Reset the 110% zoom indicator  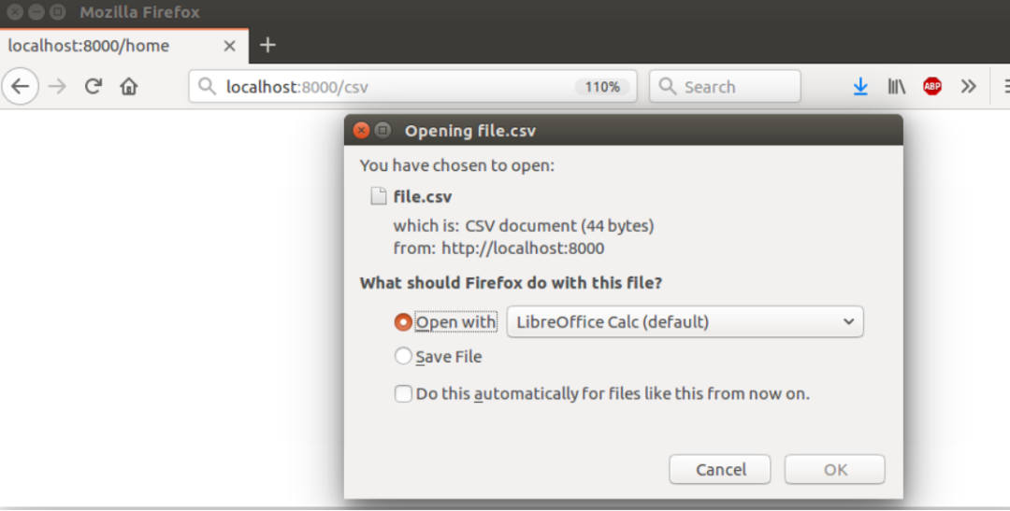(x=601, y=87)
